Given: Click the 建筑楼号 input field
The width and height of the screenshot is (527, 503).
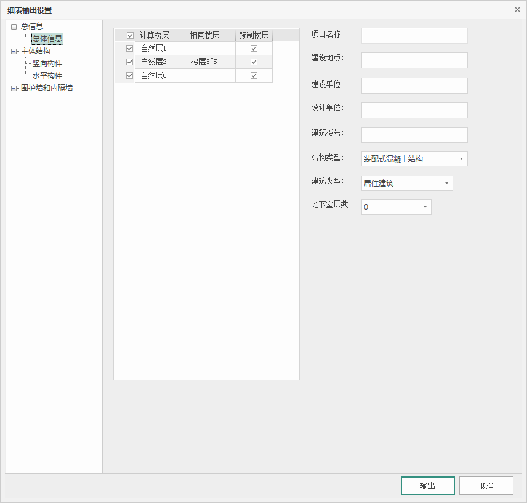Looking at the screenshot, I should [x=414, y=135].
